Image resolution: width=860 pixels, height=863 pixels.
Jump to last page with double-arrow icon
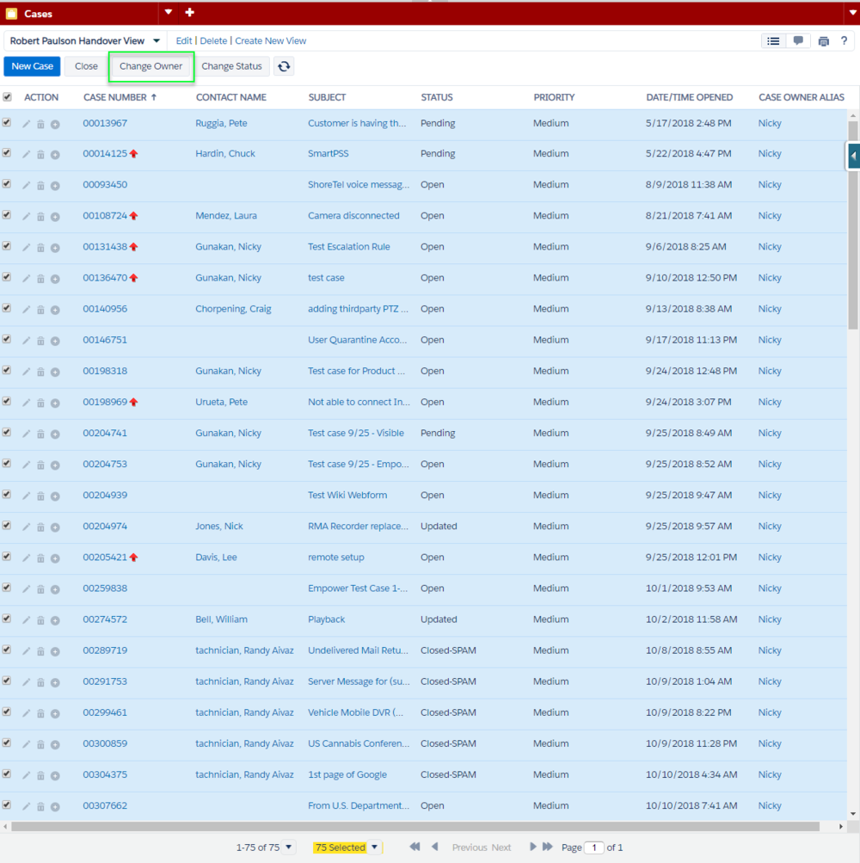click(x=547, y=848)
